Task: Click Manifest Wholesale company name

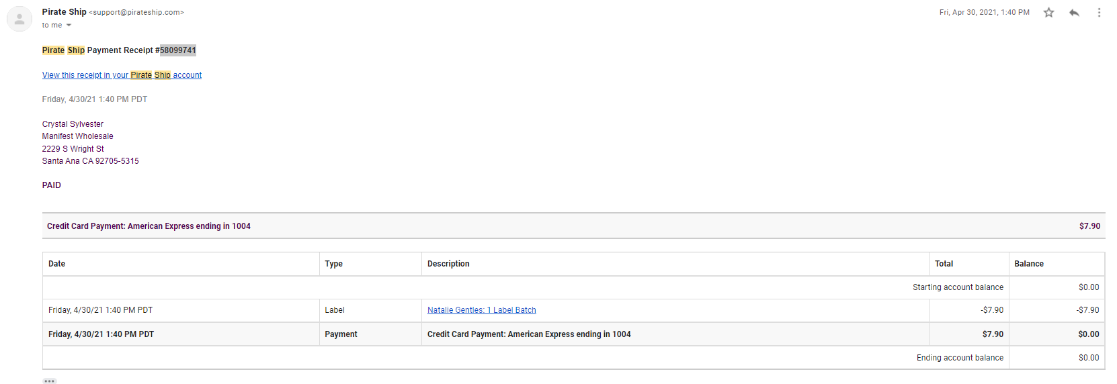Action: [x=78, y=136]
